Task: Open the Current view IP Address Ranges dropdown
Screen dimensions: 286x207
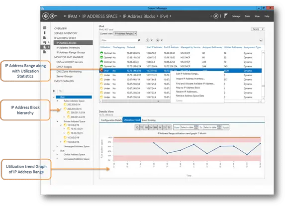Action: click(x=125, y=33)
